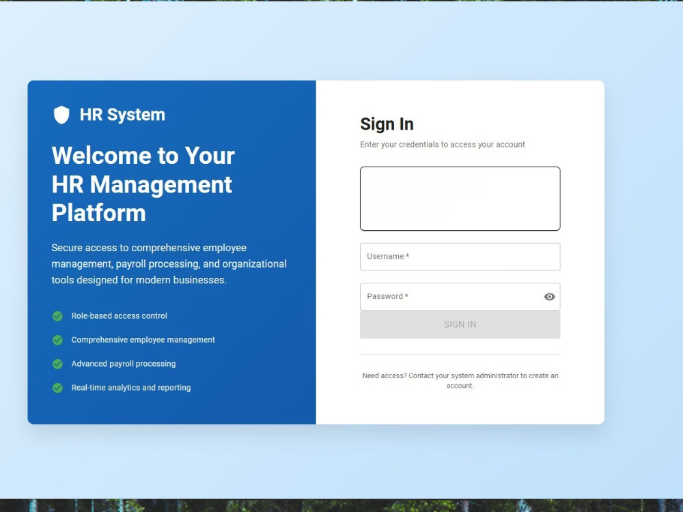Click the "Sign In" heading text
The image size is (683, 512).
(387, 124)
